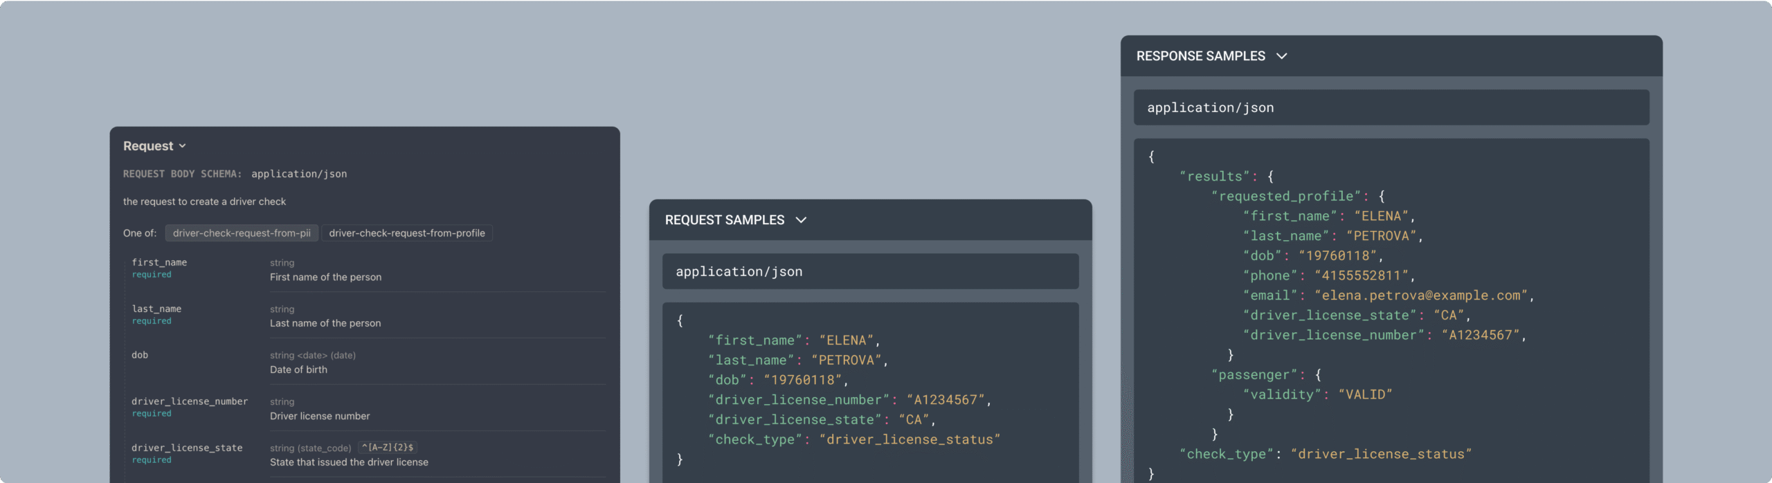Click the REQUEST SAMPLES heading

(725, 220)
